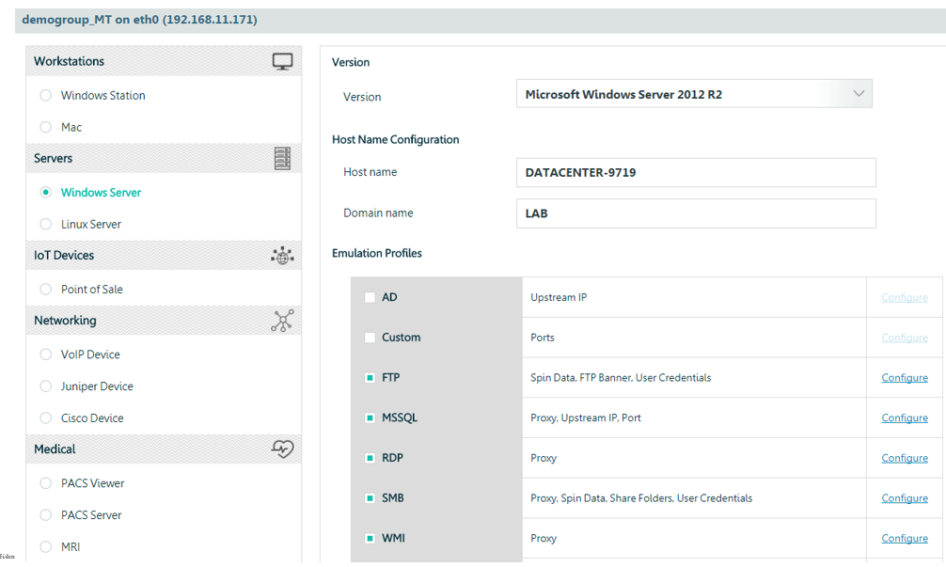Open Configure link for WMI
This screenshot has width=946, height=567.
[905, 538]
